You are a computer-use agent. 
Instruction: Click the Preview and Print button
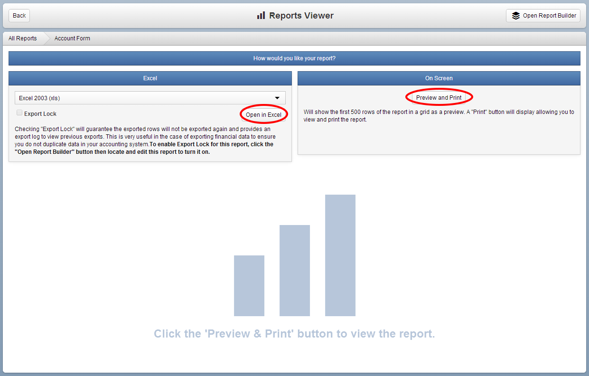(439, 97)
